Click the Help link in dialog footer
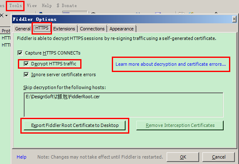Image resolution: width=239 pixels, height=164 pixels. (x=22, y=157)
